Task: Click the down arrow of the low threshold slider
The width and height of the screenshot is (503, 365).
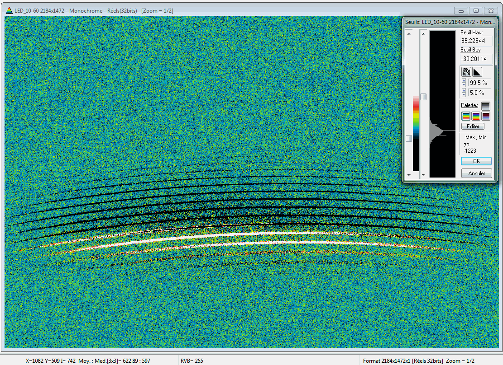Action: point(409,175)
